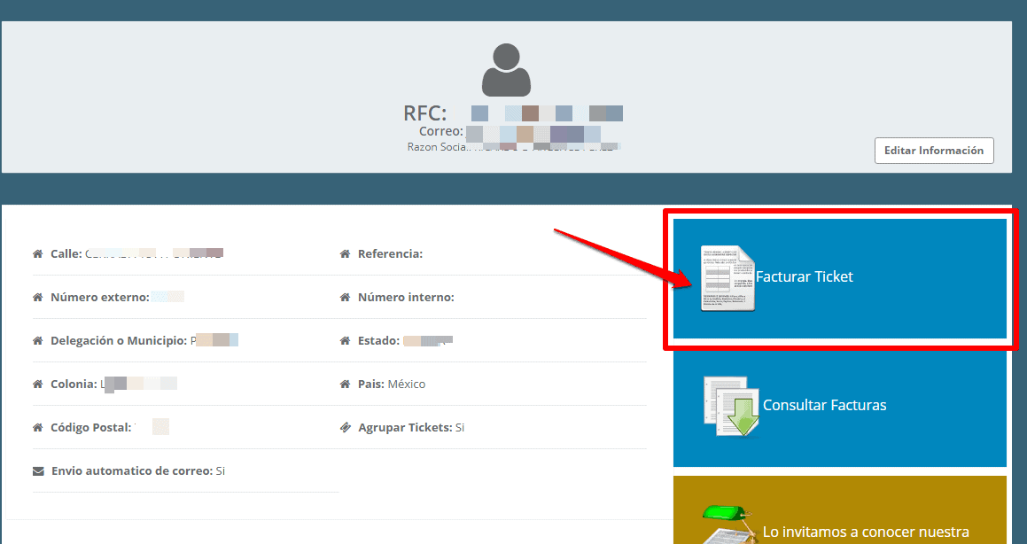Screen dimensions: 1027x544
Task: Click the Facturar Ticket invoice document icon
Action: (x=726, y=276)
